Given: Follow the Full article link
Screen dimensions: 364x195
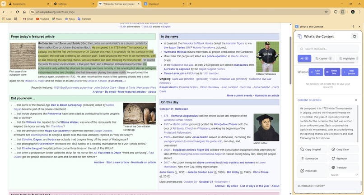Looking at the screenshot, I should pyautogui.click(x=117, y=81).
